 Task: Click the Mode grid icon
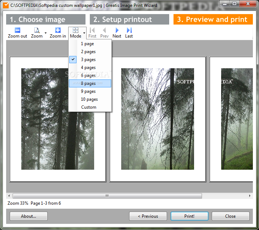(x=75, y=30)
